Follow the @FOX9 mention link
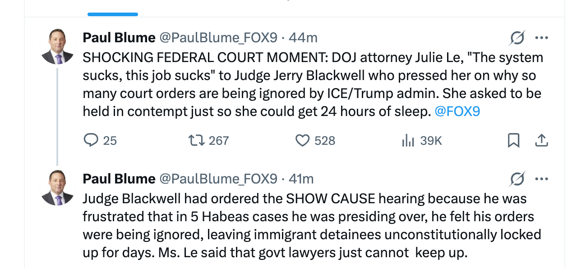Screen dimensions: 572x268 457,112
